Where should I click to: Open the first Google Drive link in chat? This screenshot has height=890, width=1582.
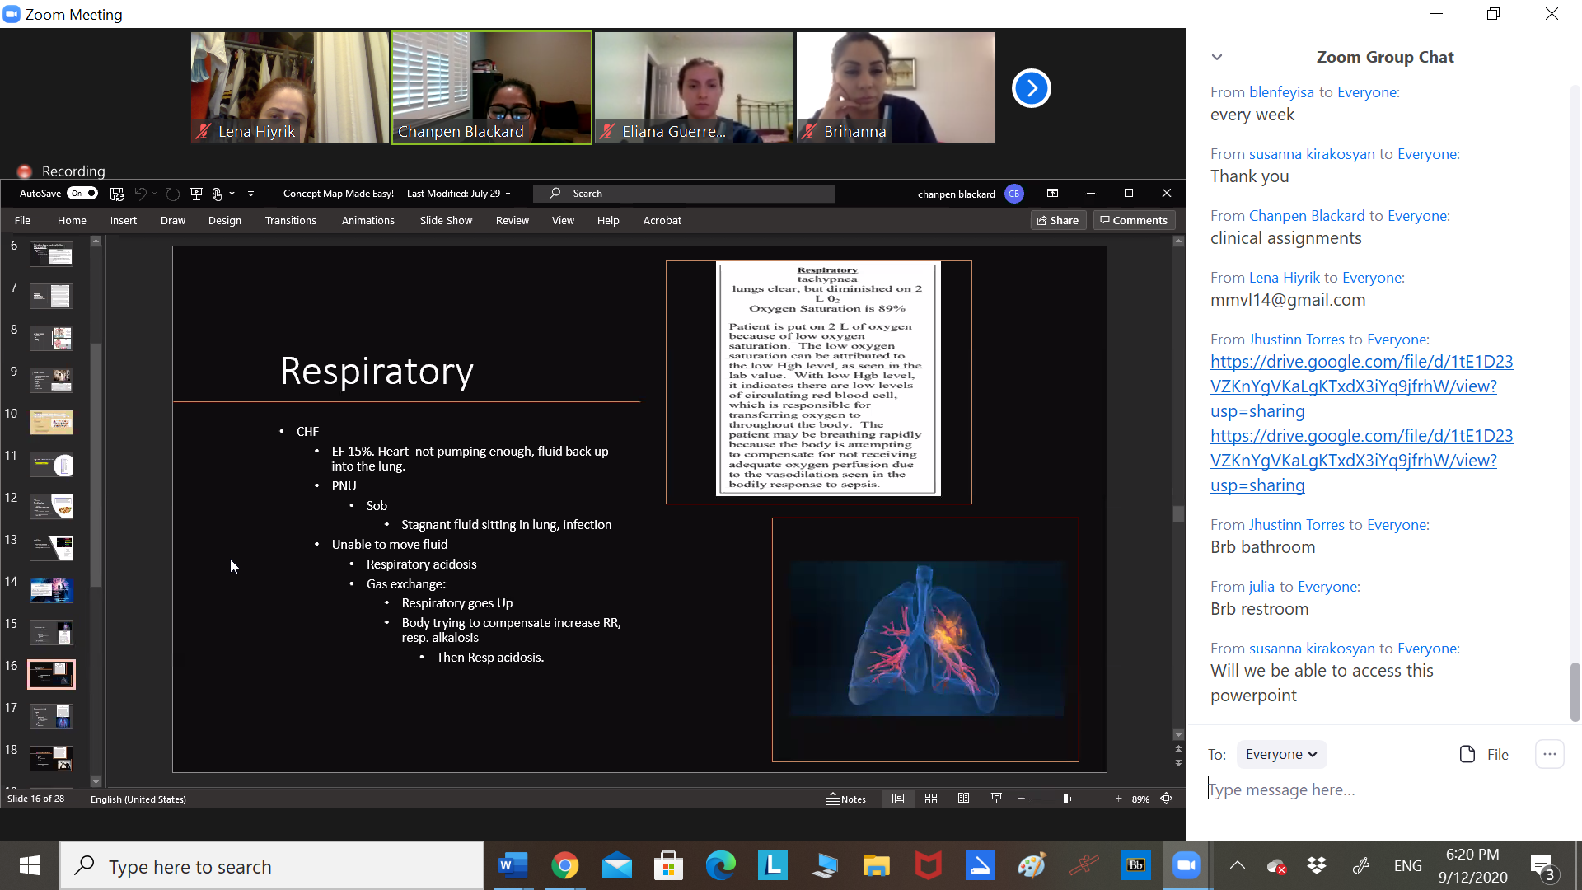[x=1361, y=386]
